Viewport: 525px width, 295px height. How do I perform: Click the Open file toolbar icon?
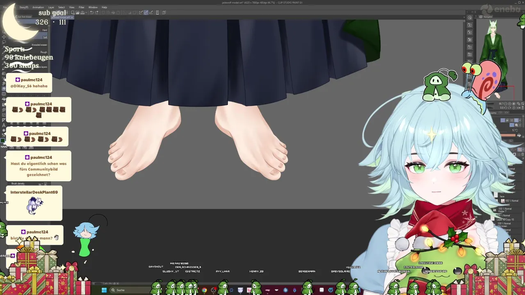78,12
